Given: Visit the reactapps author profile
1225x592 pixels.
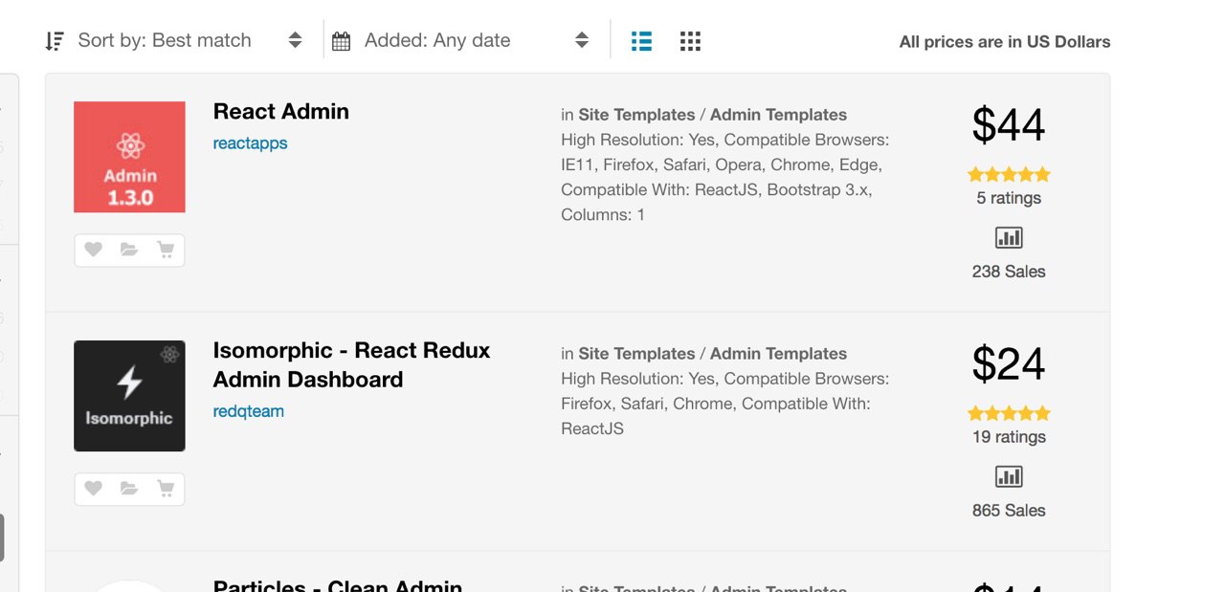Looking at the screenshot, I should tap(250, 143).
